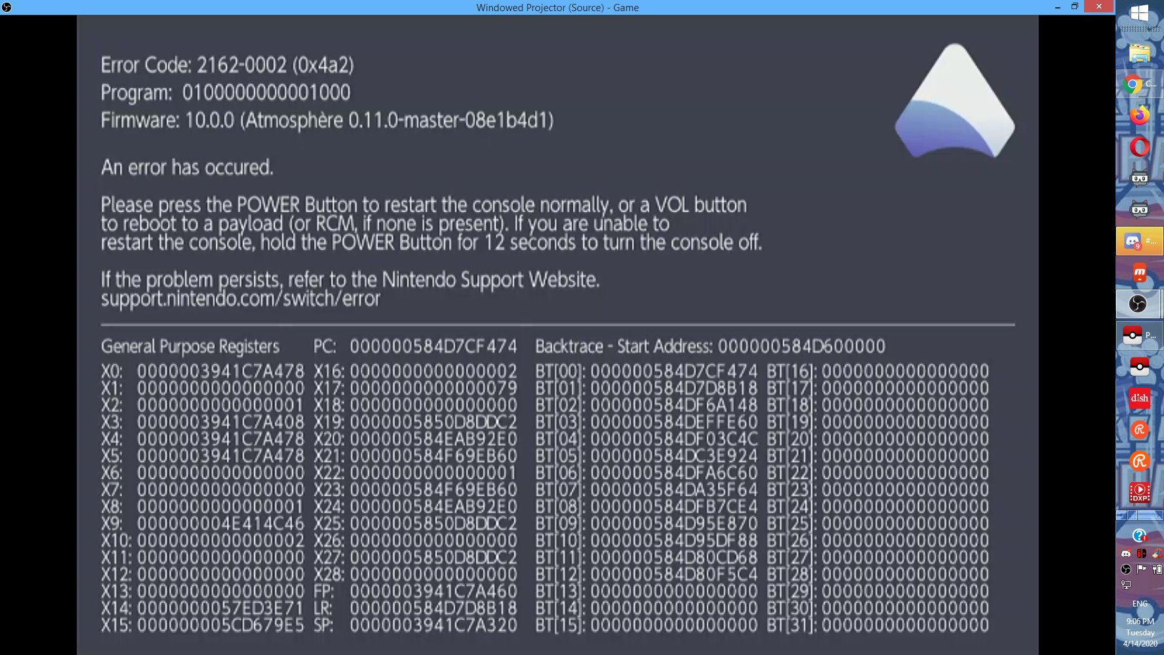Open the OBS window menu icon in title bar

pyautogui.click(x=7, y=7)
